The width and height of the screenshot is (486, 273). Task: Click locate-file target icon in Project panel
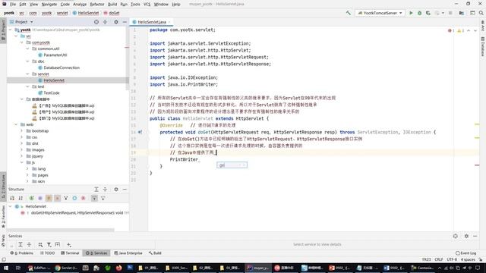96,22
